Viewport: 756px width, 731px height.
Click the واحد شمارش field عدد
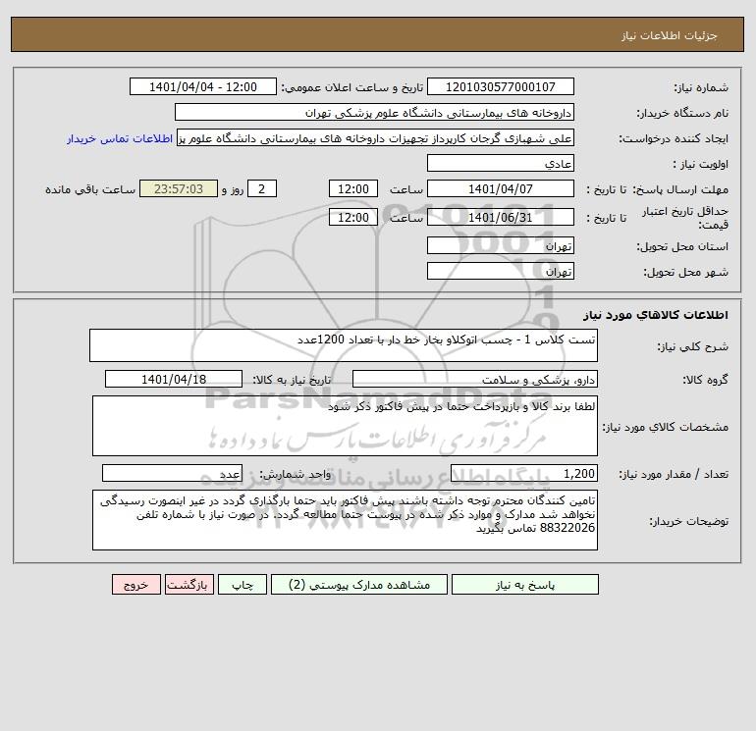click(x=172, y=474)
